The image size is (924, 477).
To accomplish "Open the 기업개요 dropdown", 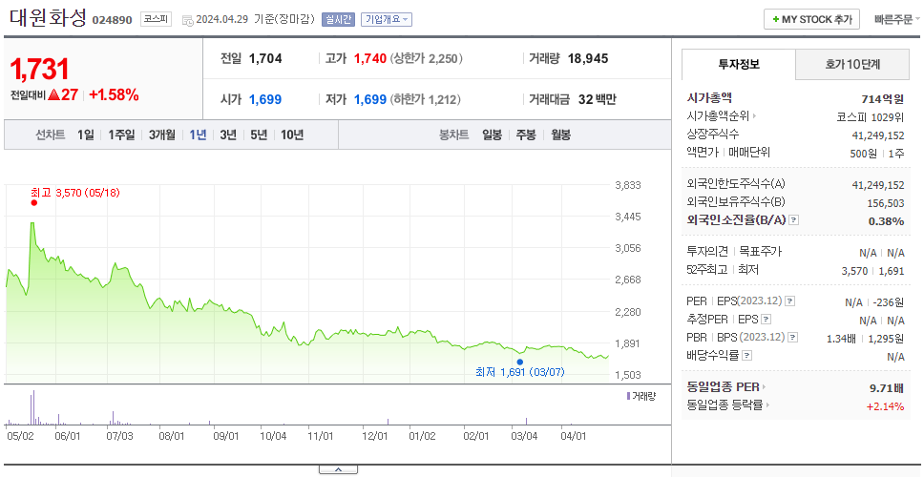I will point(386,19).
